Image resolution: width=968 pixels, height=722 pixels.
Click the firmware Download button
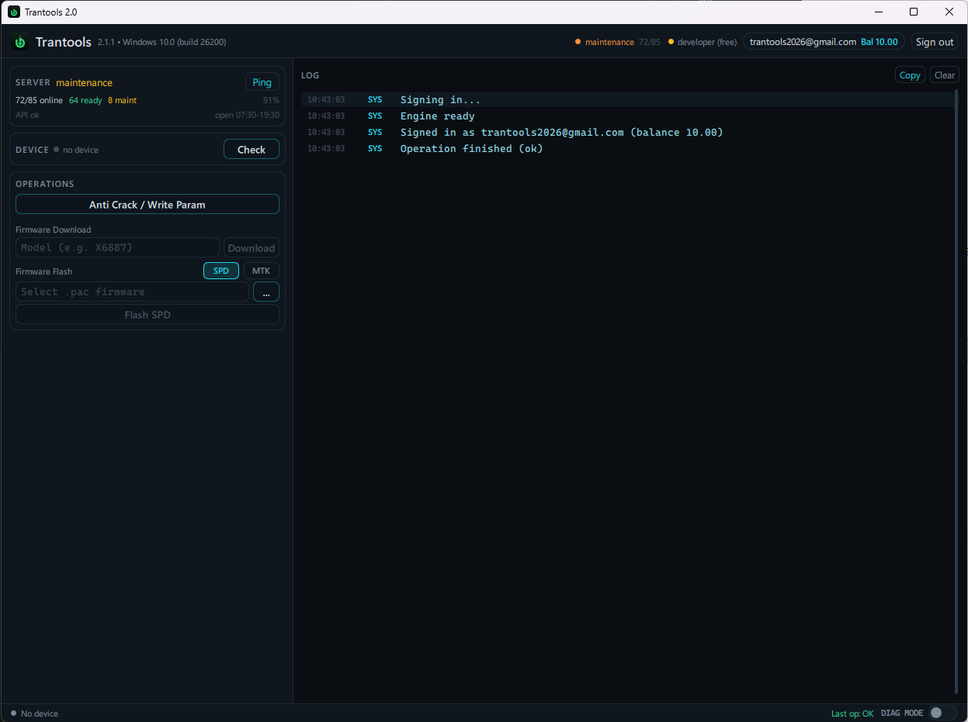tap(252, 247)
